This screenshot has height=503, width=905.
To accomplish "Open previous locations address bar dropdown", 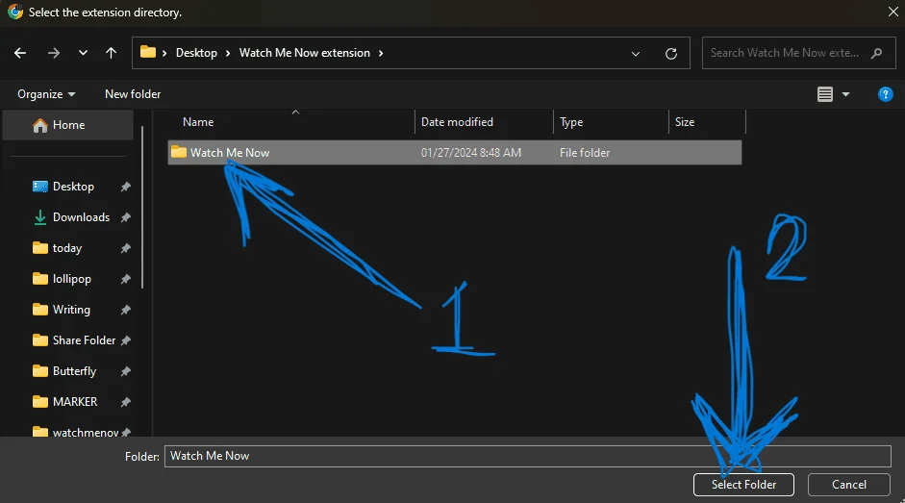I will (x=636, y=54).
